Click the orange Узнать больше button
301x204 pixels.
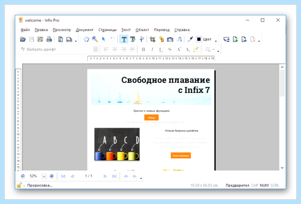[181, 155]
